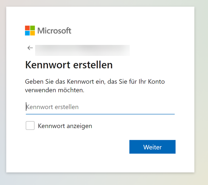This screenshot has width=208, height=185.
Task: Enable the Kennwort anzeigen checkbox
Action: (30, 125)
